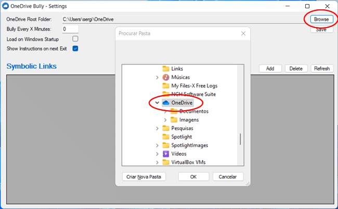Click the VirtualBox VMs folder icon
This screenshot has width=338, height=209.
pyautogui.click(x=166, y=162)
